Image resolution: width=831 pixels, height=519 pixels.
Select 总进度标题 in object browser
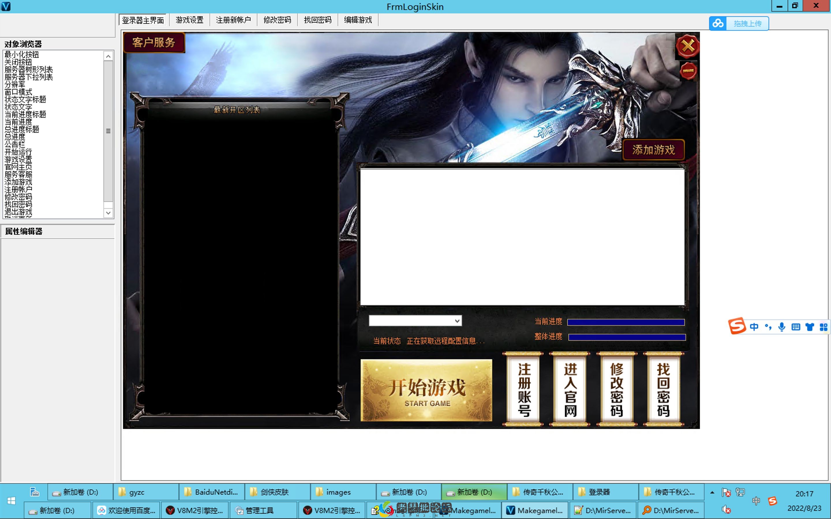point(22,129)
